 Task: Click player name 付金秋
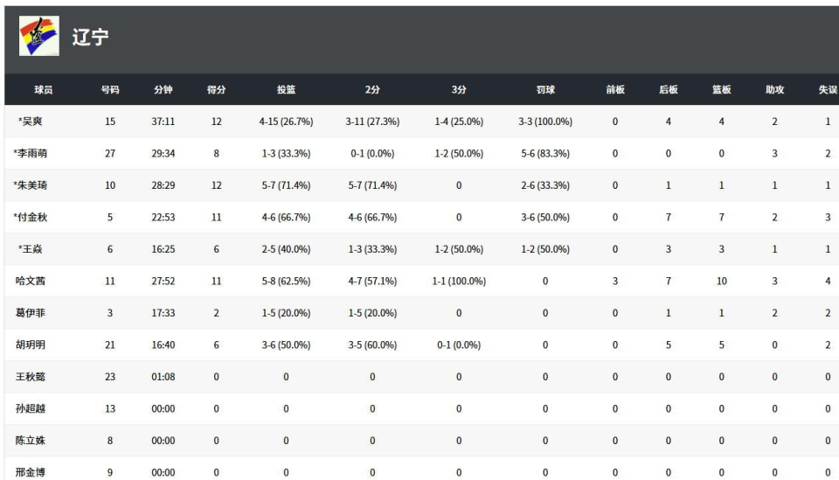click(31, 218)
